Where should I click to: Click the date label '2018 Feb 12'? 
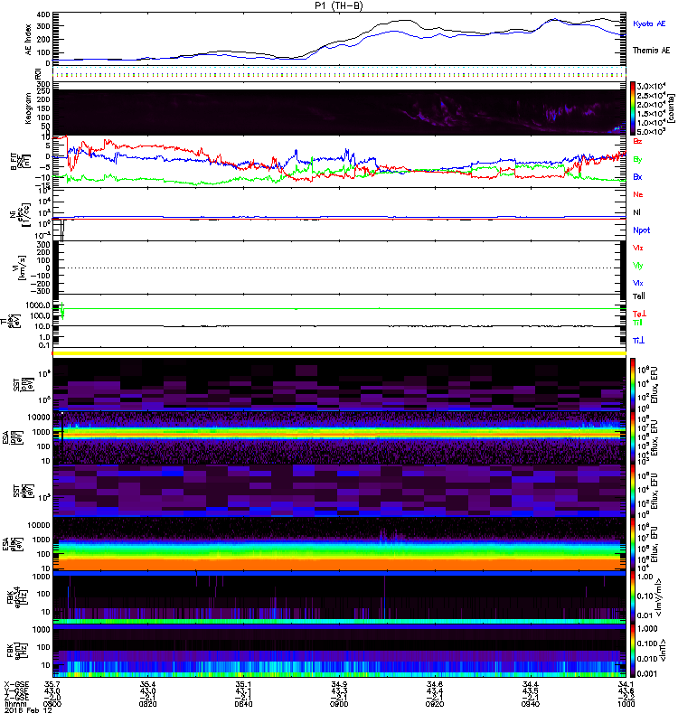(x=28, y=710)
